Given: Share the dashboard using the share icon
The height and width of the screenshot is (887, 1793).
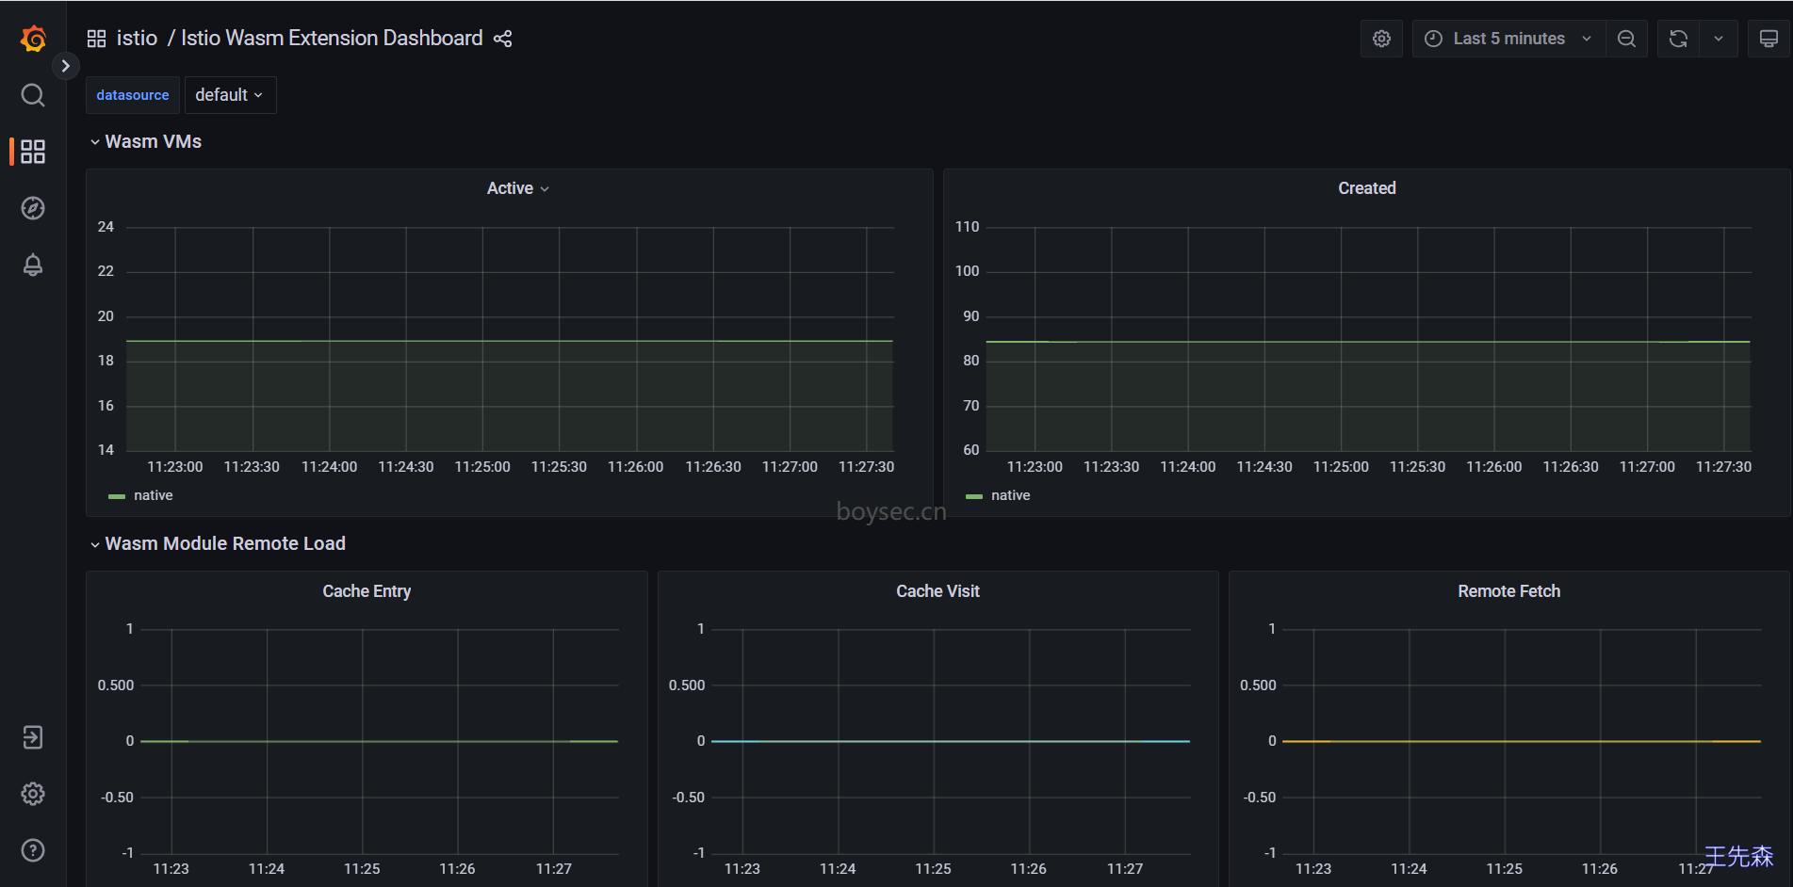Looking at the screenshot, I should pos(503,39).
